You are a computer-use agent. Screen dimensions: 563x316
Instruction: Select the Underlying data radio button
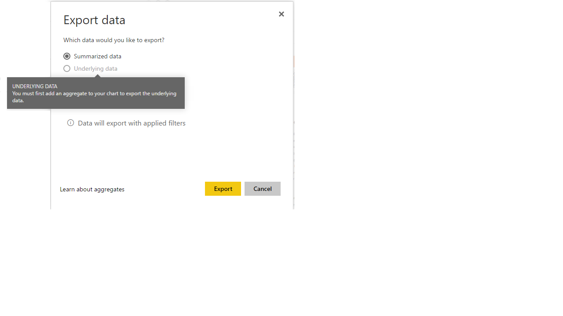click(67, 68)
